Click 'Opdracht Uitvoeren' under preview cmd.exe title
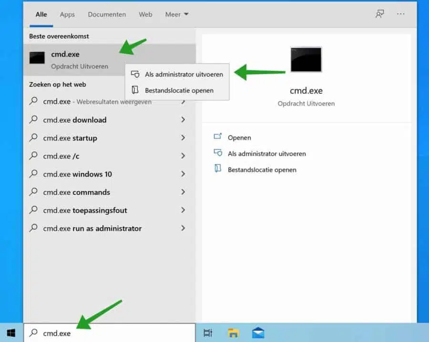The width and height of the screenshot is (429, 342). [306, 104]
